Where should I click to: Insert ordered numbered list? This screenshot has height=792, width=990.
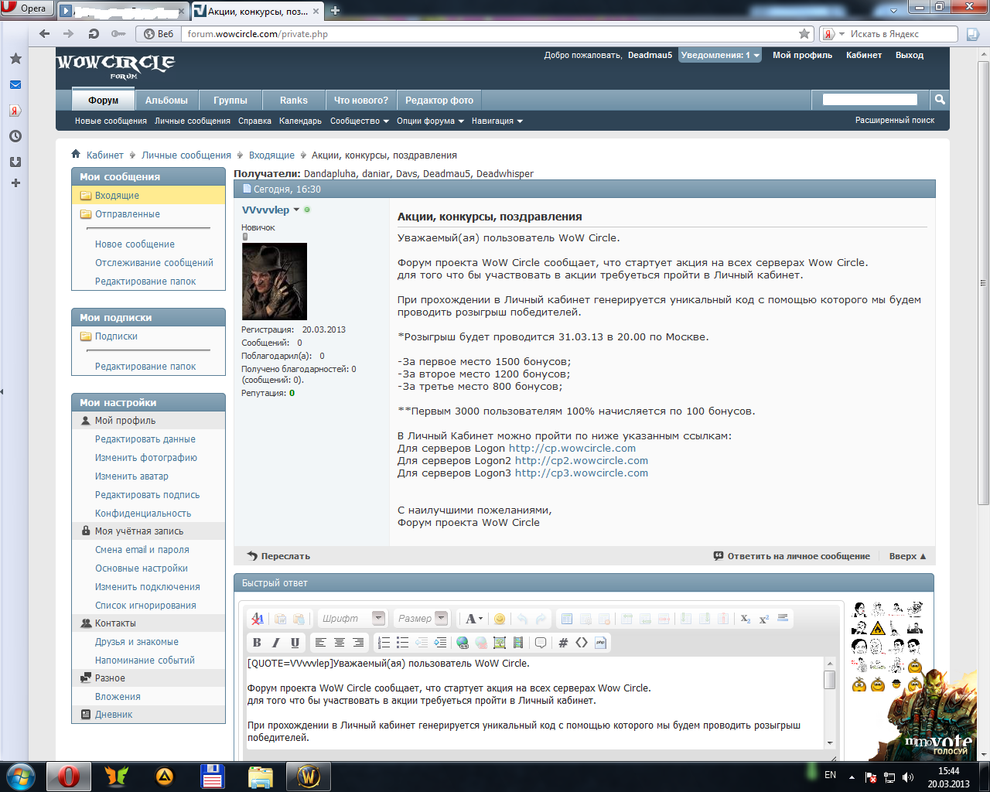[x=384, y=643]
